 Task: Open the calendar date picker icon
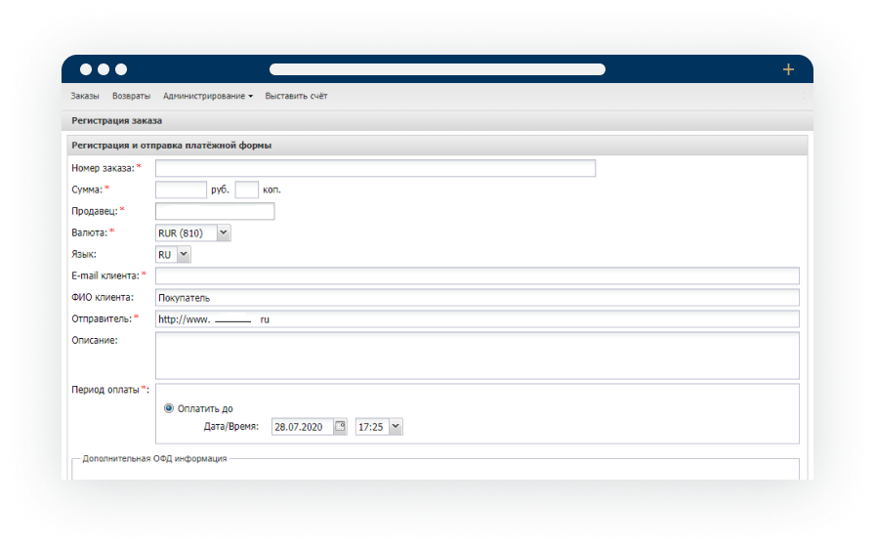tap(340, 427)
